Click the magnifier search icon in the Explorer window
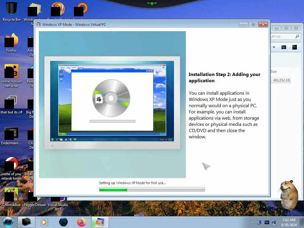 297,36
